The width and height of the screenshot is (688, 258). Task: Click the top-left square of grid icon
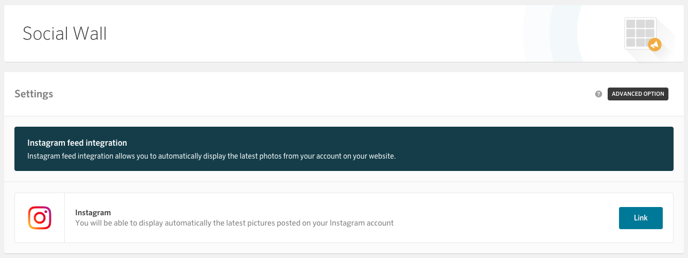pyautogui.click(x=631, y=24)
